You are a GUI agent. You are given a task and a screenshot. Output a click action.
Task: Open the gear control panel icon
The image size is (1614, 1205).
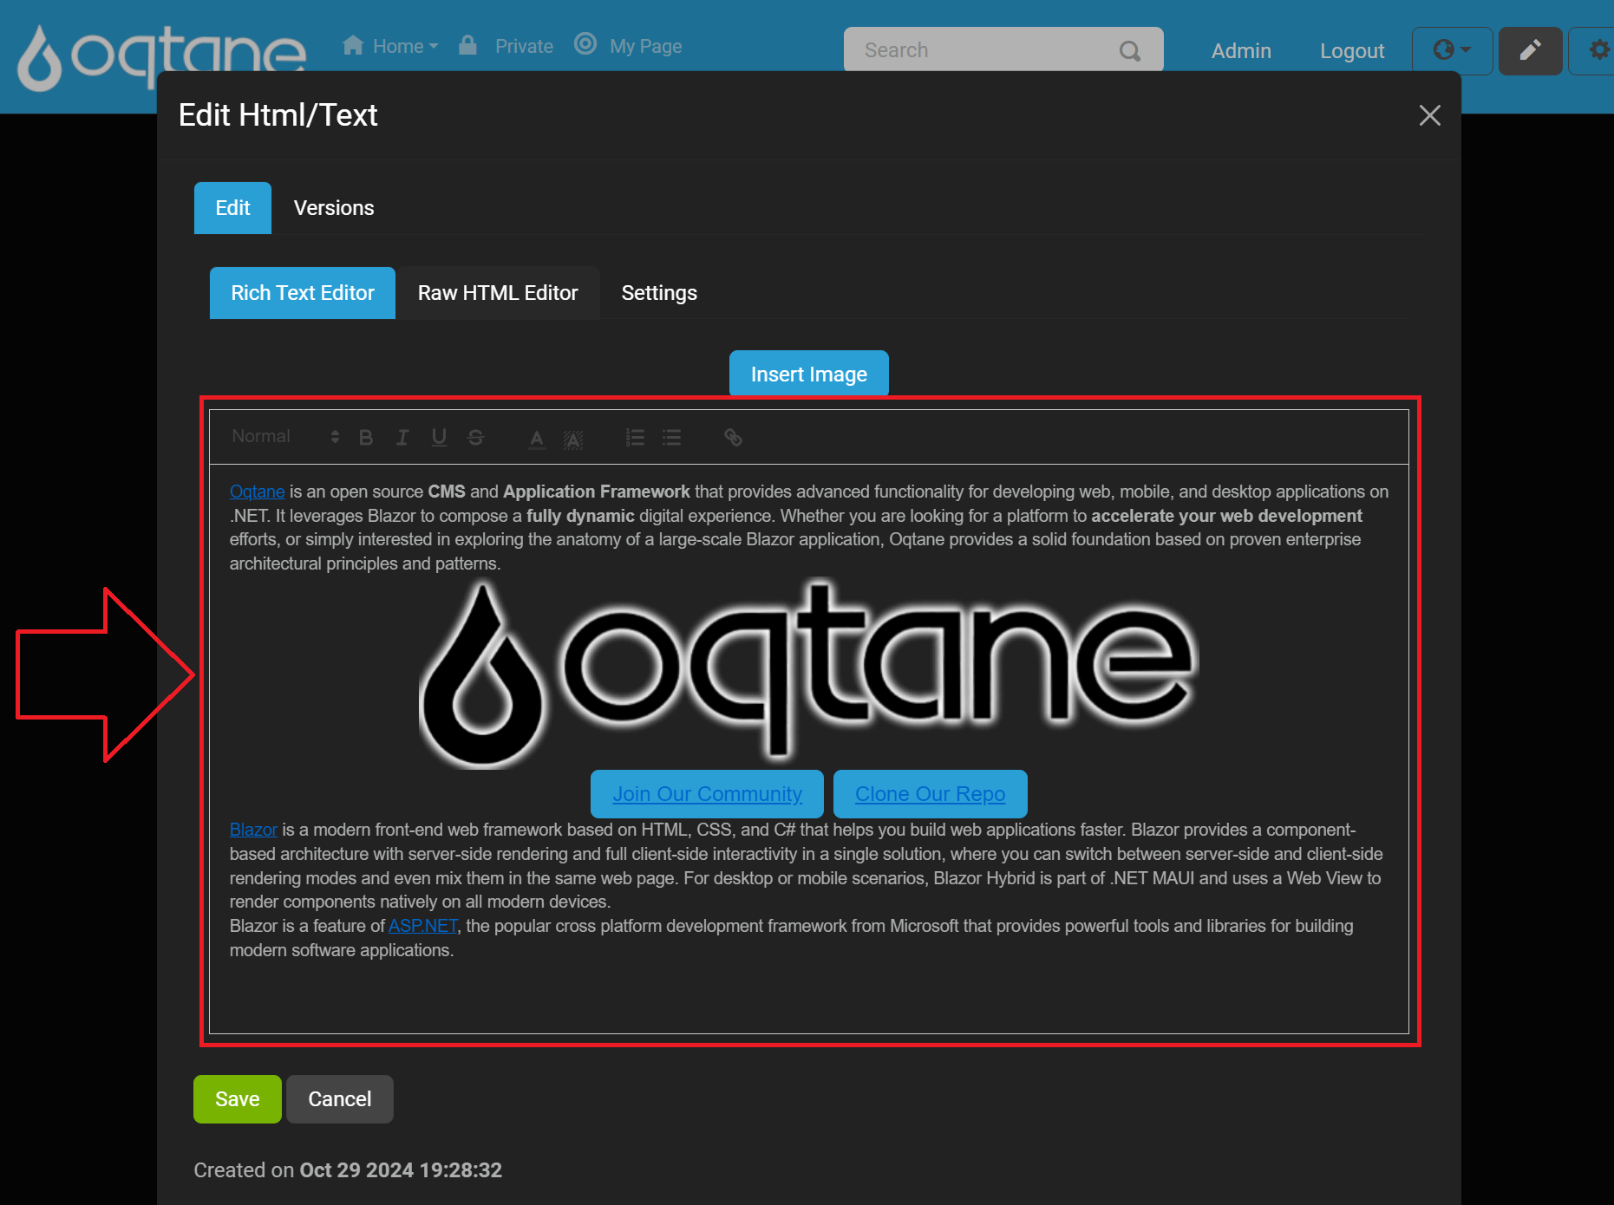tap(1598, 50)
